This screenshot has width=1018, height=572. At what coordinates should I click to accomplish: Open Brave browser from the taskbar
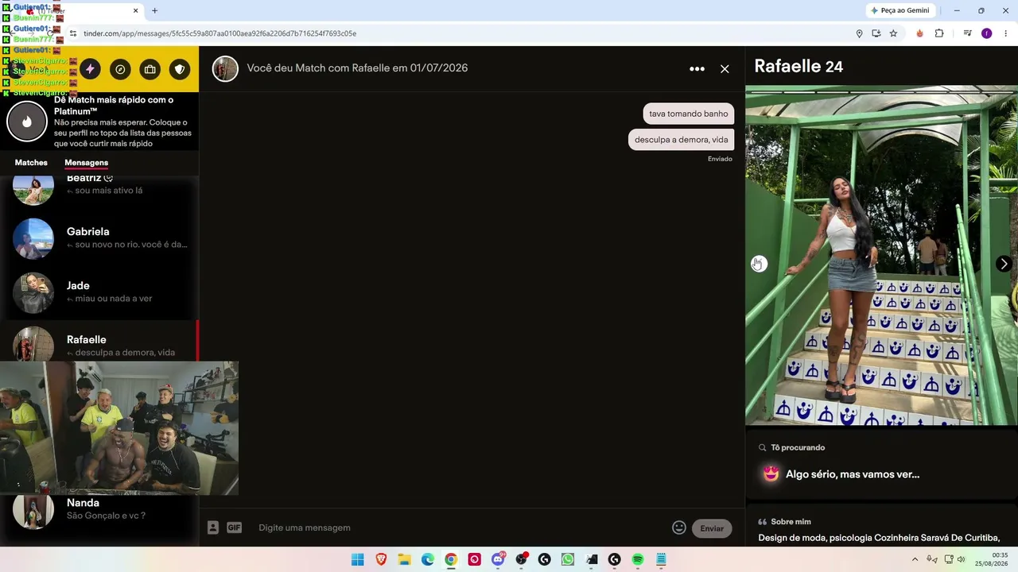click(381, 560)
